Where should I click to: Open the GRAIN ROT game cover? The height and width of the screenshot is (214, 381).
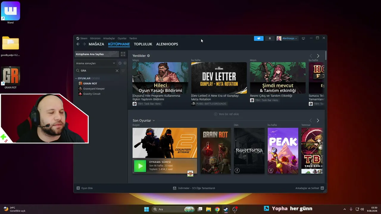pyautogui.click(x=216, y=151)
